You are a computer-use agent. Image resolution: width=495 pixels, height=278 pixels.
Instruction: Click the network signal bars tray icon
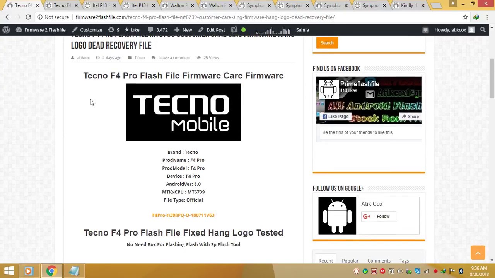click(426, 271)
